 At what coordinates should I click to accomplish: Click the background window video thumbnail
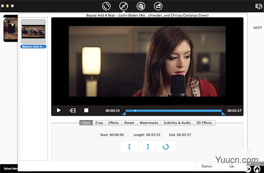click(x=11, y=28)
